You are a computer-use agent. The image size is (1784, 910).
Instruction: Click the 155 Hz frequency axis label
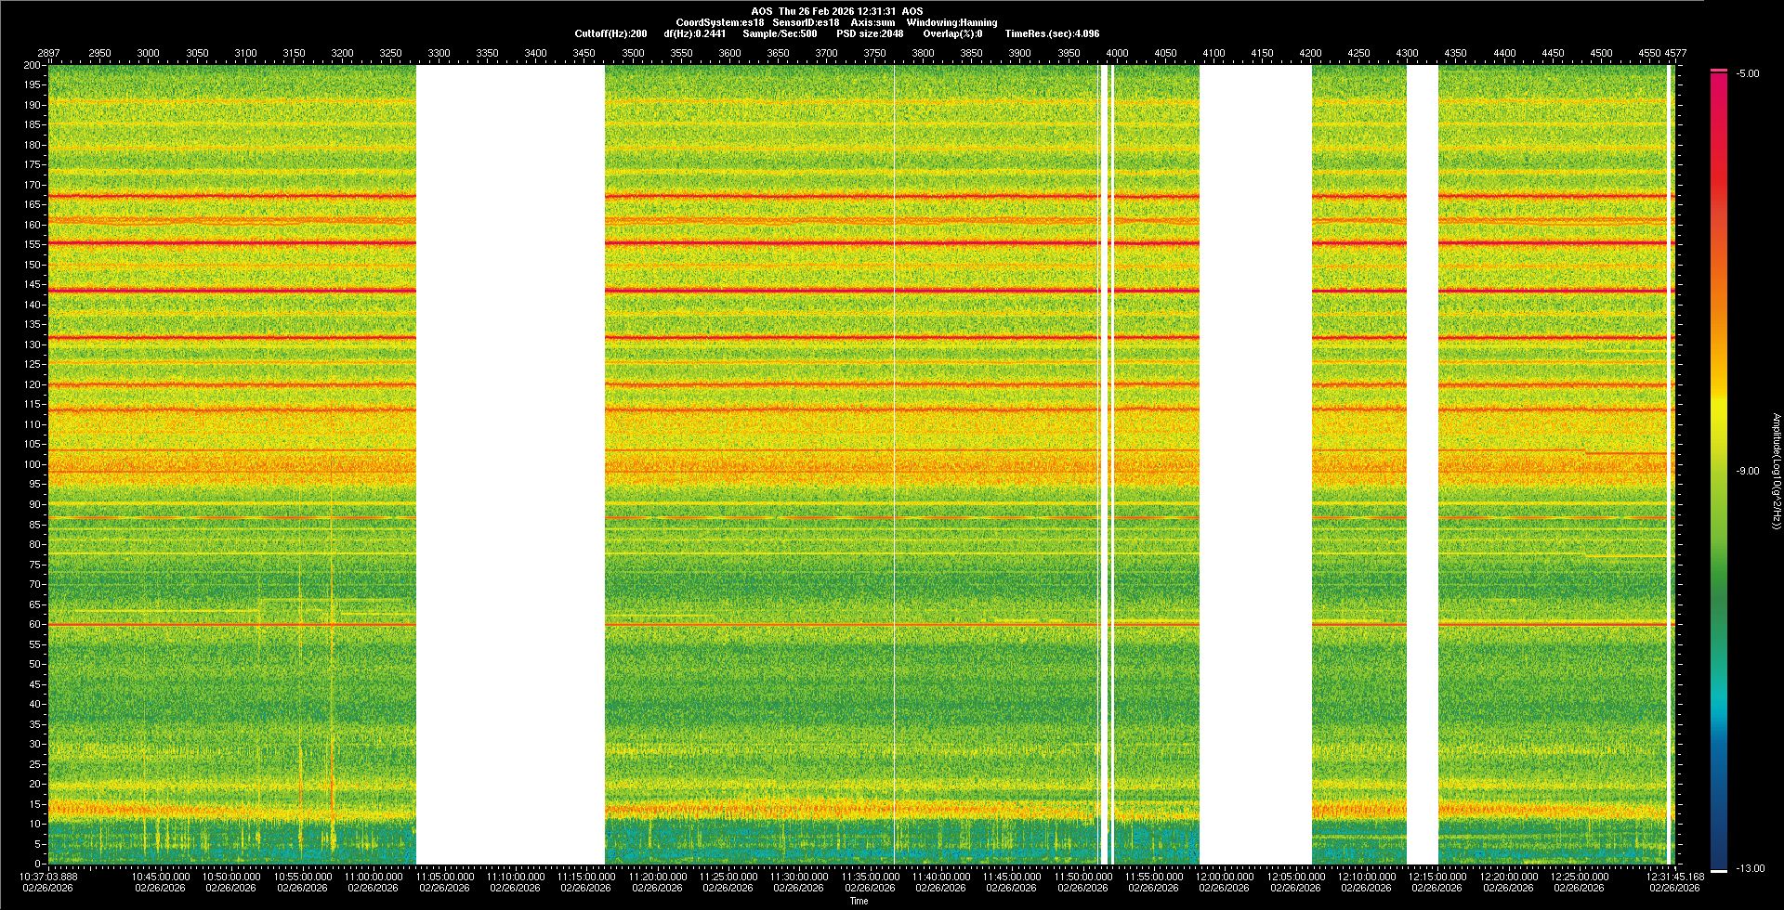click(32, 245)
